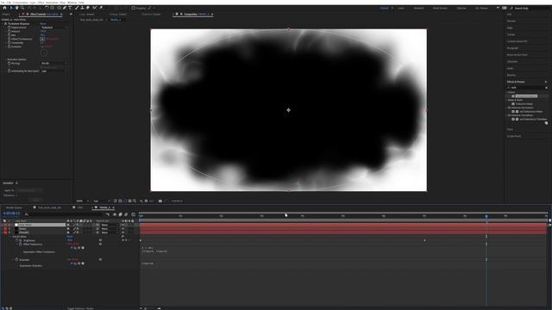552x310 pixels.
Task: Open expression language menu for Evolution
Action: click(83, 263)
